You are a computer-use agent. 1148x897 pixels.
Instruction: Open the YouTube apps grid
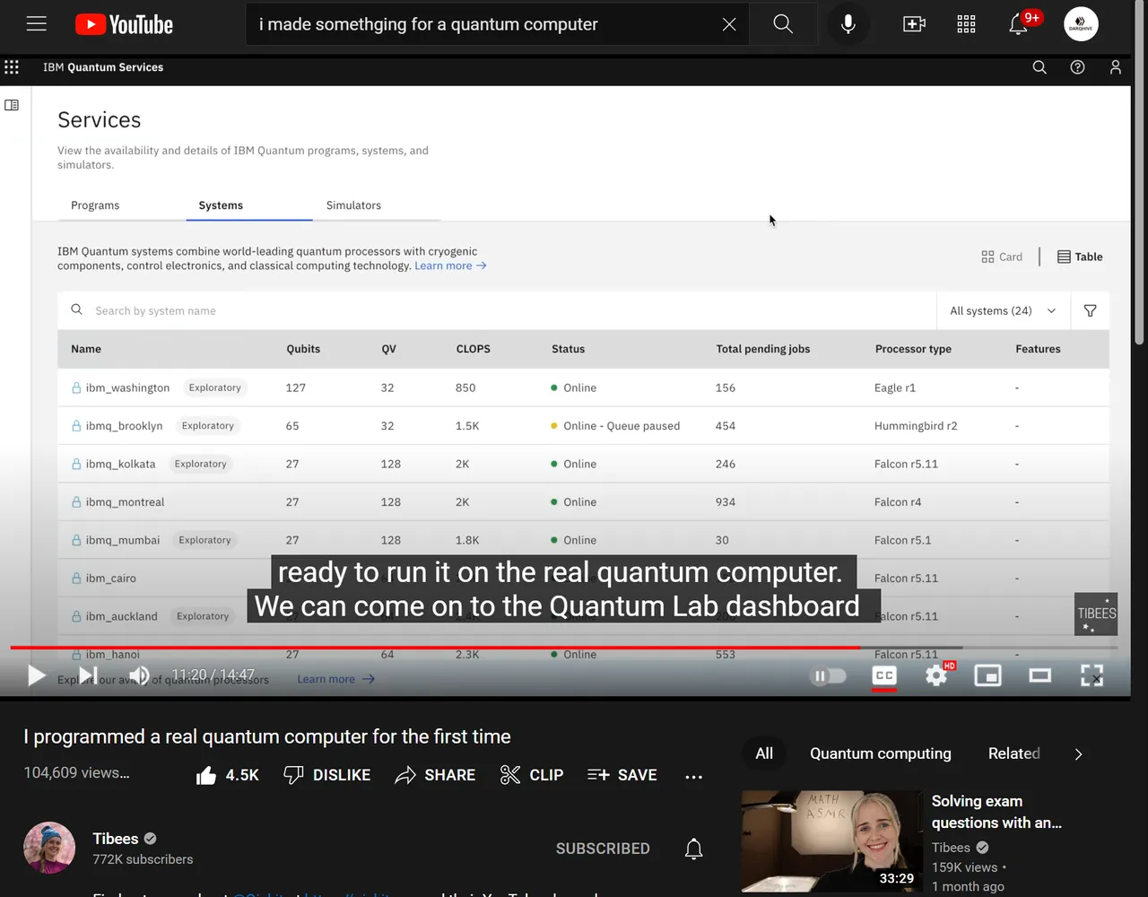click(966, 24)
